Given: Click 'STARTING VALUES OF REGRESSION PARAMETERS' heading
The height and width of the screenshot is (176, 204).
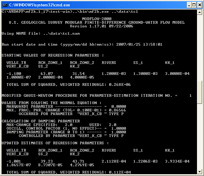Looking at the screenshot, I should click(53, 55).
